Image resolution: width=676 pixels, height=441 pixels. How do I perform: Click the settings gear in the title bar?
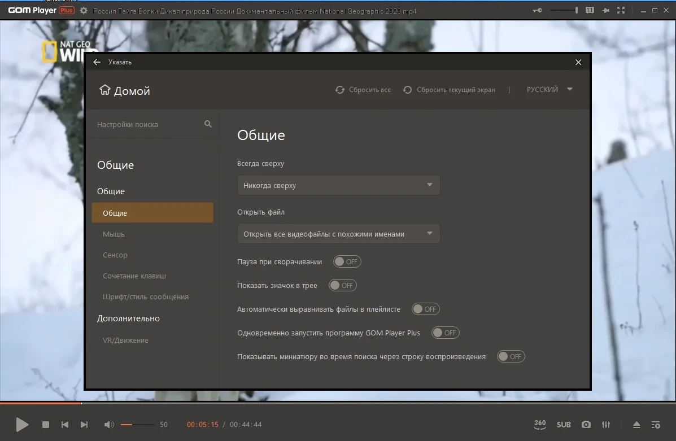(84, 10)
